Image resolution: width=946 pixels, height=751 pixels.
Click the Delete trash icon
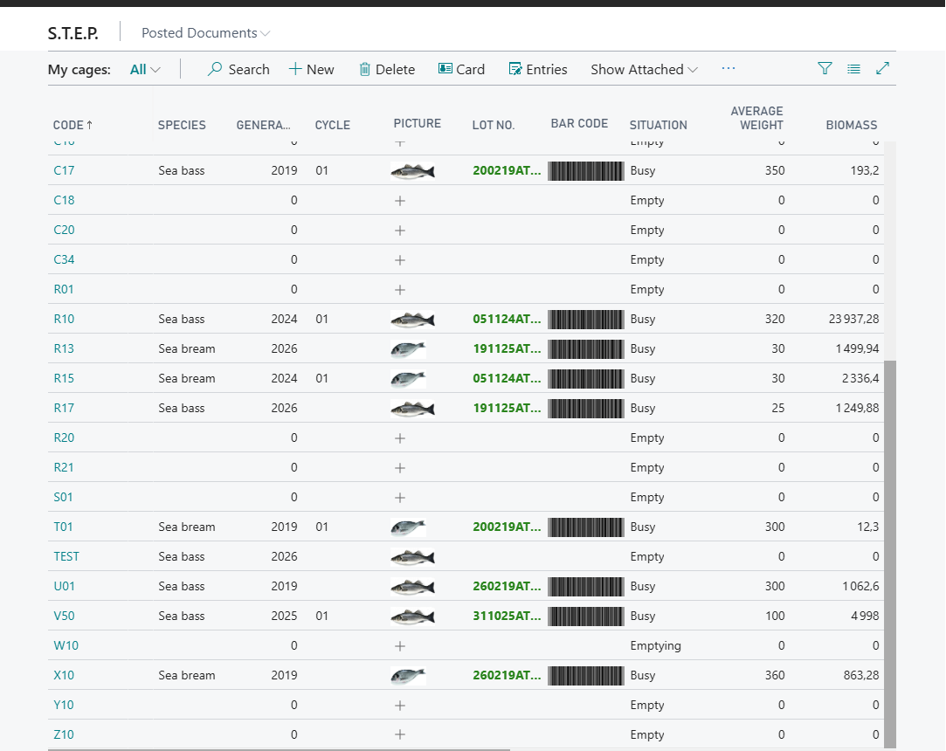pos(365,69)
